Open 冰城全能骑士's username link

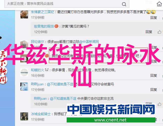click(41, 114)
